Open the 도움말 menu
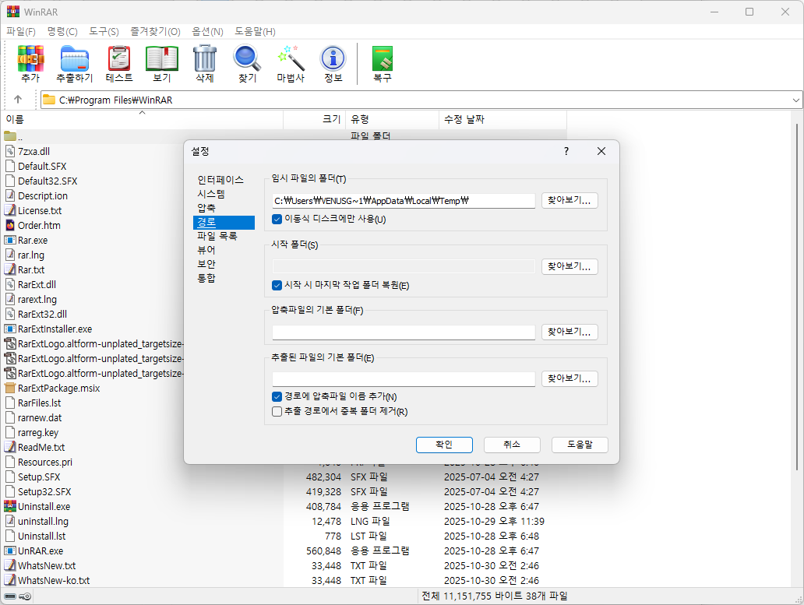Image resolution: width=804 pixels, height=605 pixels. [256, 32]
